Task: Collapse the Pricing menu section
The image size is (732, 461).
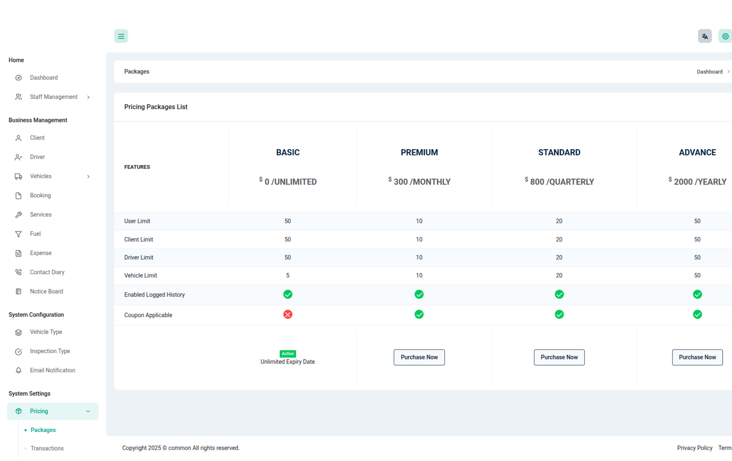Action: tap(88, 411)
